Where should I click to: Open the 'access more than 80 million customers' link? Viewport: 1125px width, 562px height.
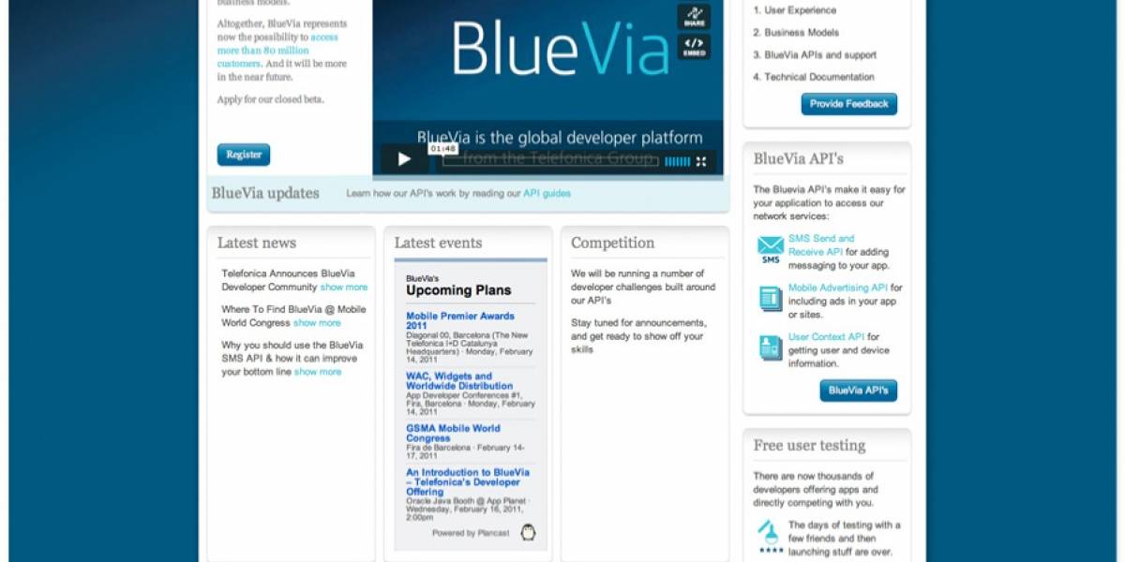pos(277,51)
